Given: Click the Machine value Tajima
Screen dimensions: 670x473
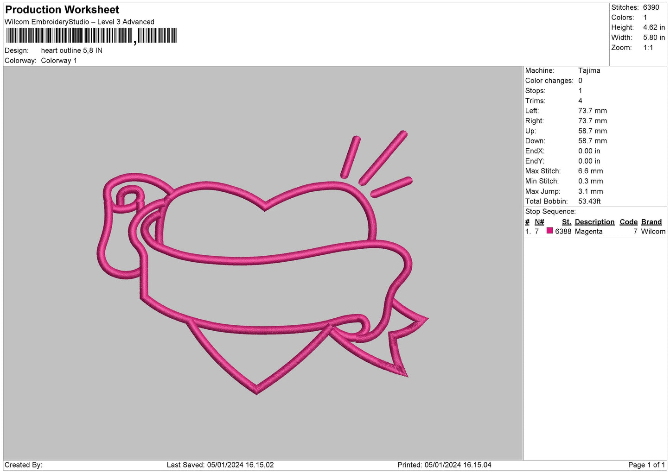Looking at the screenshot, I should point(589,70).
